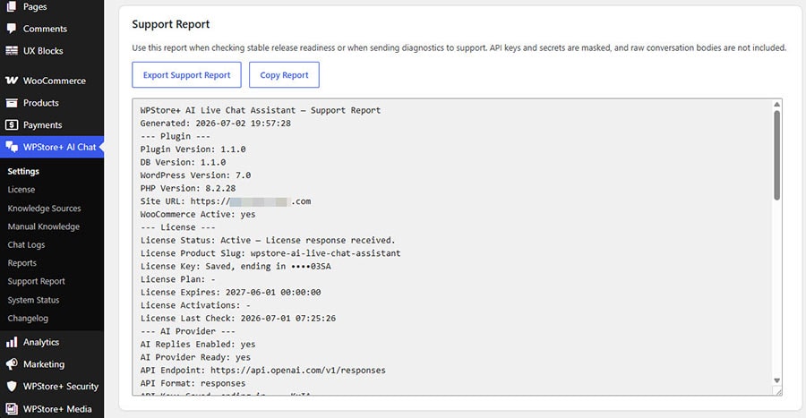Screen dimensions: 806x418
Task: Click the Analytics bar chart icon
Action: point(12,342)
